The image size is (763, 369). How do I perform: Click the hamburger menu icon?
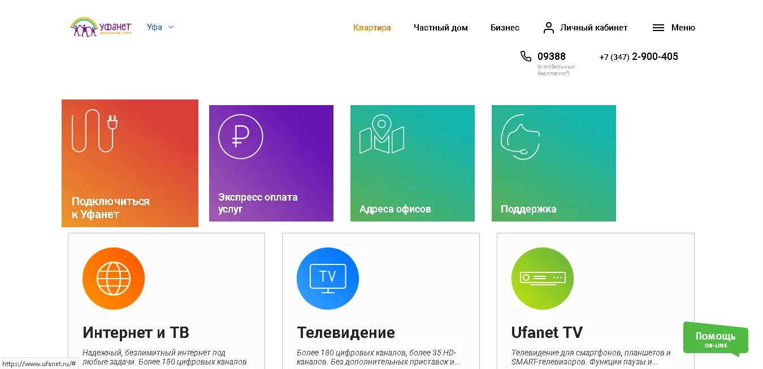[658, 28]
